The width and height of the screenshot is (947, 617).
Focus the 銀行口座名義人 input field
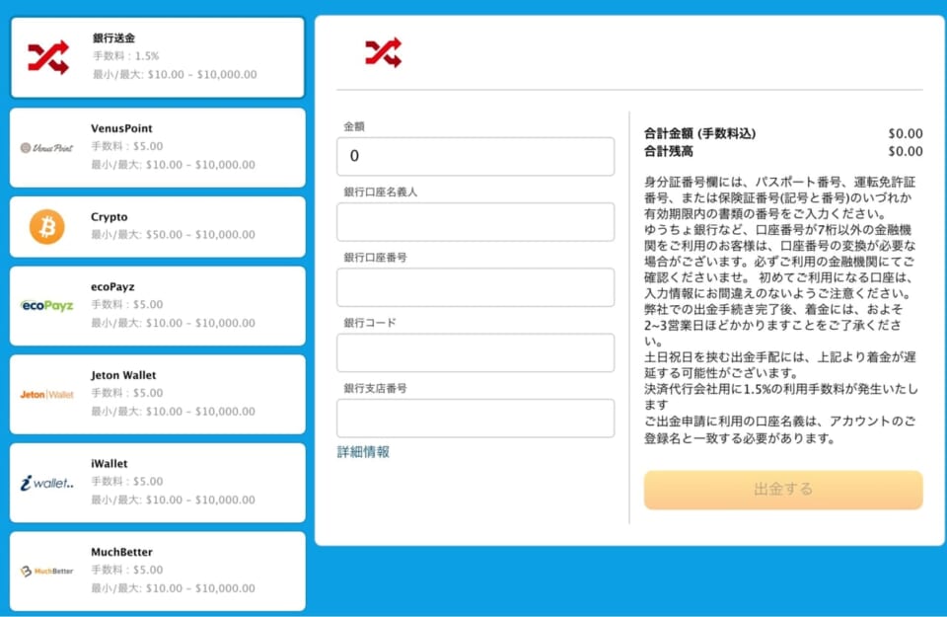(475, 222)
